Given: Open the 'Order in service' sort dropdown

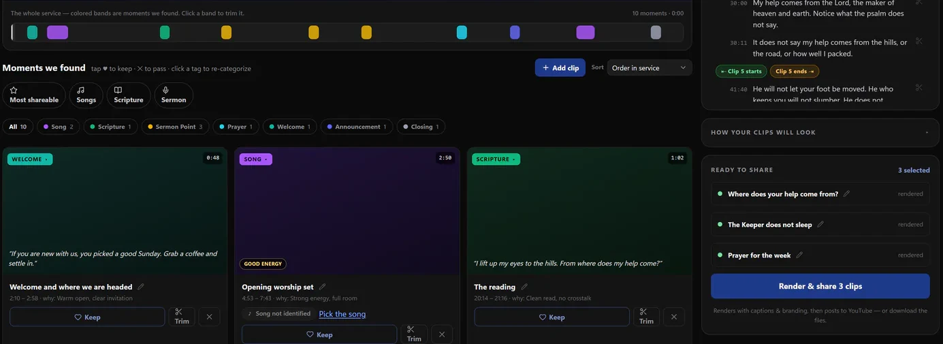Looking at the screenshot, I should (x=650, y=67).
